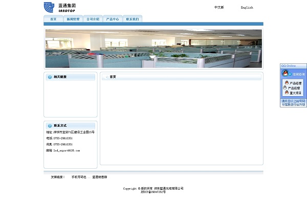Go to the 新闻管理 tab
The height and width of the screenshot is (200, 307).
pyautogui.click(x=73, y=19)
